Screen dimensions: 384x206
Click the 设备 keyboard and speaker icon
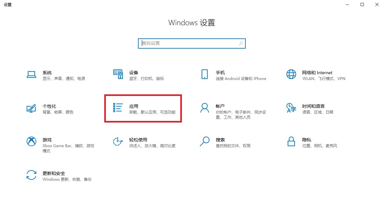pyautogui.click(x=118, y=74)
